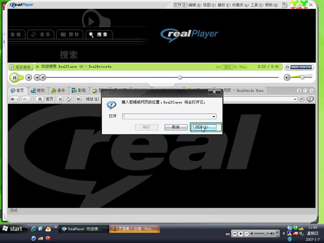This screenshot has height=243, width=324.
Task: Click the taskbar media toolbar previous button
Action: click(234, 234)
